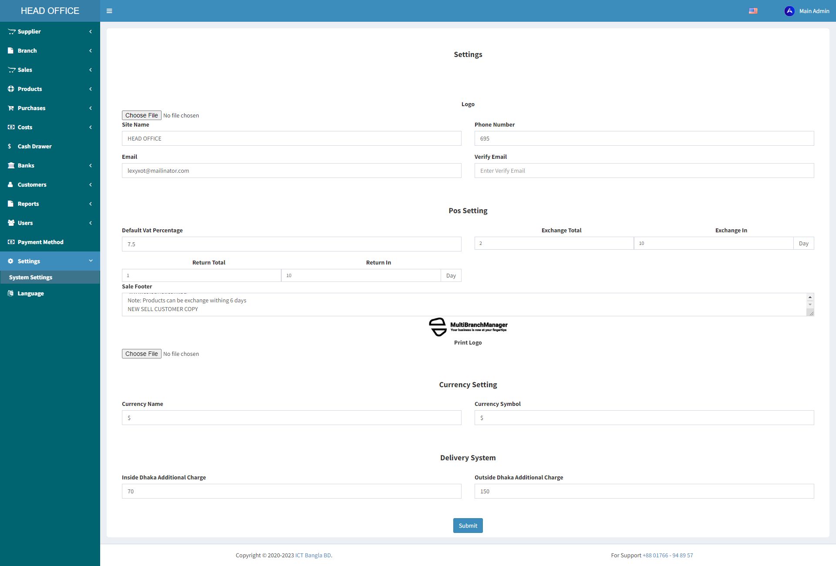
Task: Open the ICT Bangla BD link
Action: point(313,555)
